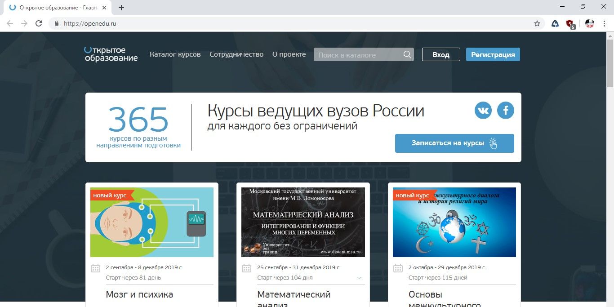Screen dimensions: 614x307
Task: Click the Записаться на курсы button
Action: click(x=454, y=143)
